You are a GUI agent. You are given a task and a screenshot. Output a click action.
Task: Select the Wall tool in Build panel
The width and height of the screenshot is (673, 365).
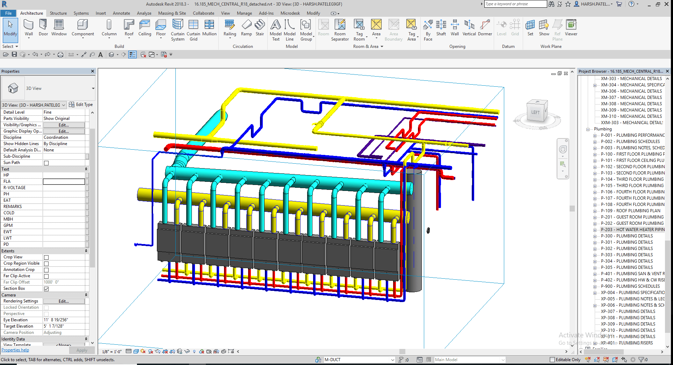pos(29,28)
